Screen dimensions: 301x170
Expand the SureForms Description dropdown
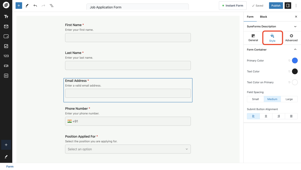[295, 26]
